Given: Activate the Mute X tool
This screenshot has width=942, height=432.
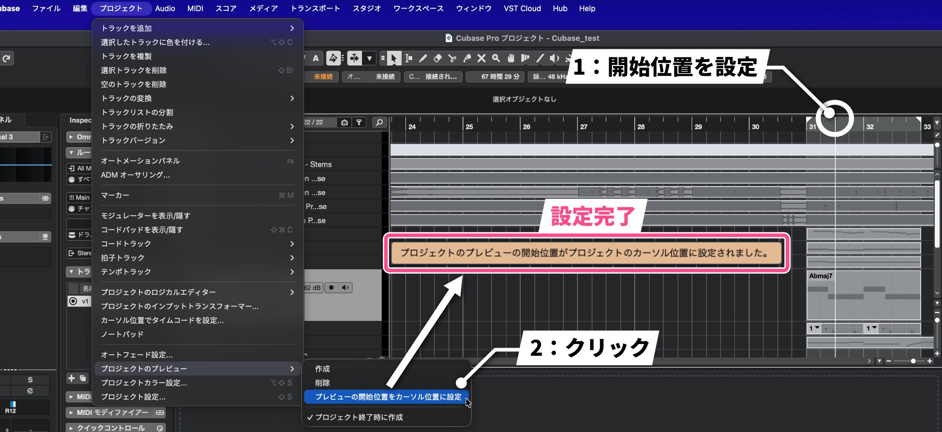Looking at the screenshot, I should [481, 58].
